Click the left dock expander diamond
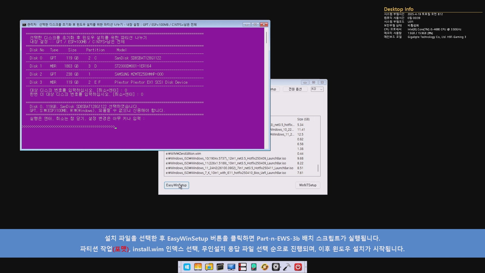This screenshot has width=485, height=273. point(179,267)
